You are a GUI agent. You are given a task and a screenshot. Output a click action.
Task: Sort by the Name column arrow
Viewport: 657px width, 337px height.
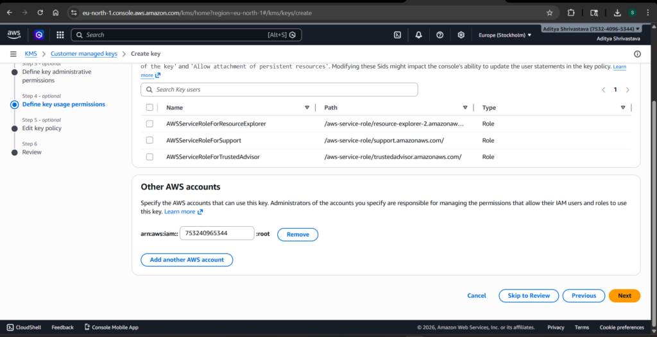tap(307, 108)
